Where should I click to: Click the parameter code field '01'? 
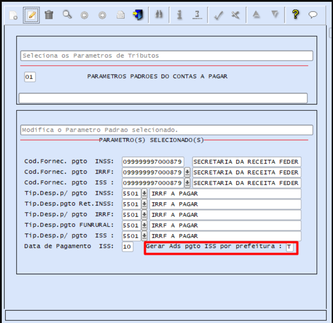pos(30,77)
